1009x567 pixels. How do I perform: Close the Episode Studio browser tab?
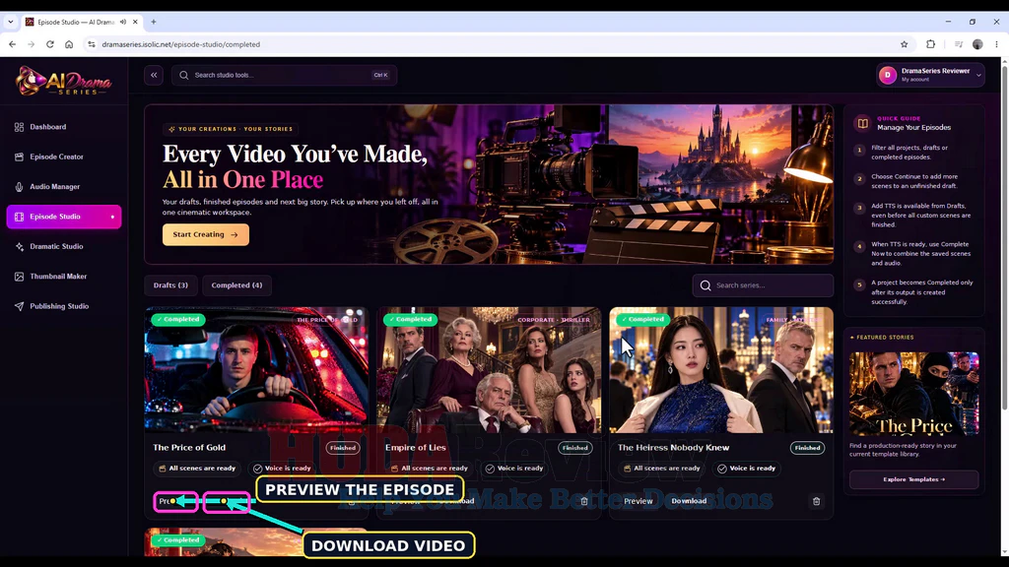(x=135, y=22)
